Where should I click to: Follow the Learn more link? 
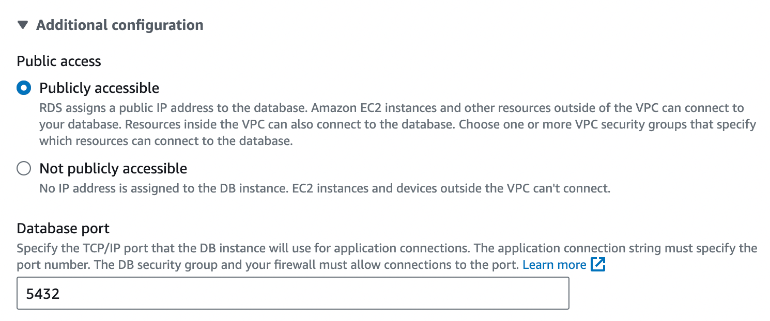[555, 265]
